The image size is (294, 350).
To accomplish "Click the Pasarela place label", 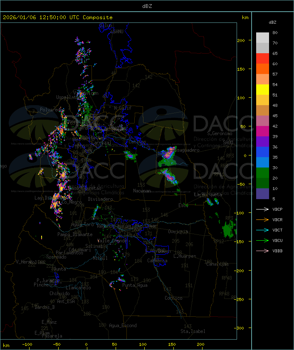I will click(x=52, y=336).
